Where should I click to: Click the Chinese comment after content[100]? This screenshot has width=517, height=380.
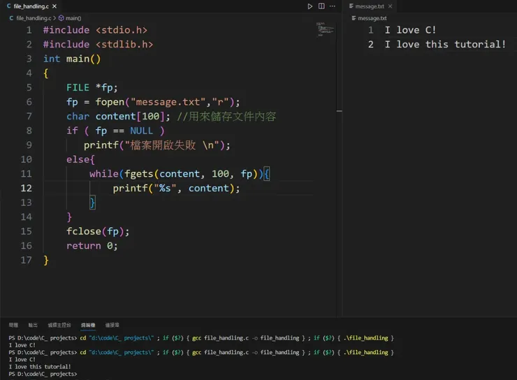226,117
